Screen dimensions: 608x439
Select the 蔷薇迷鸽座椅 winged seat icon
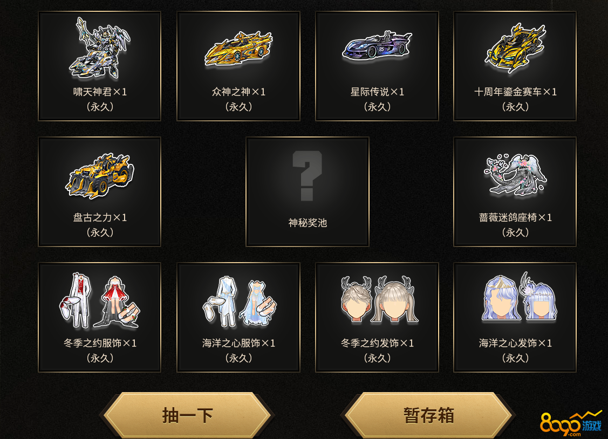pyautogui.click(x=515, y=175)
